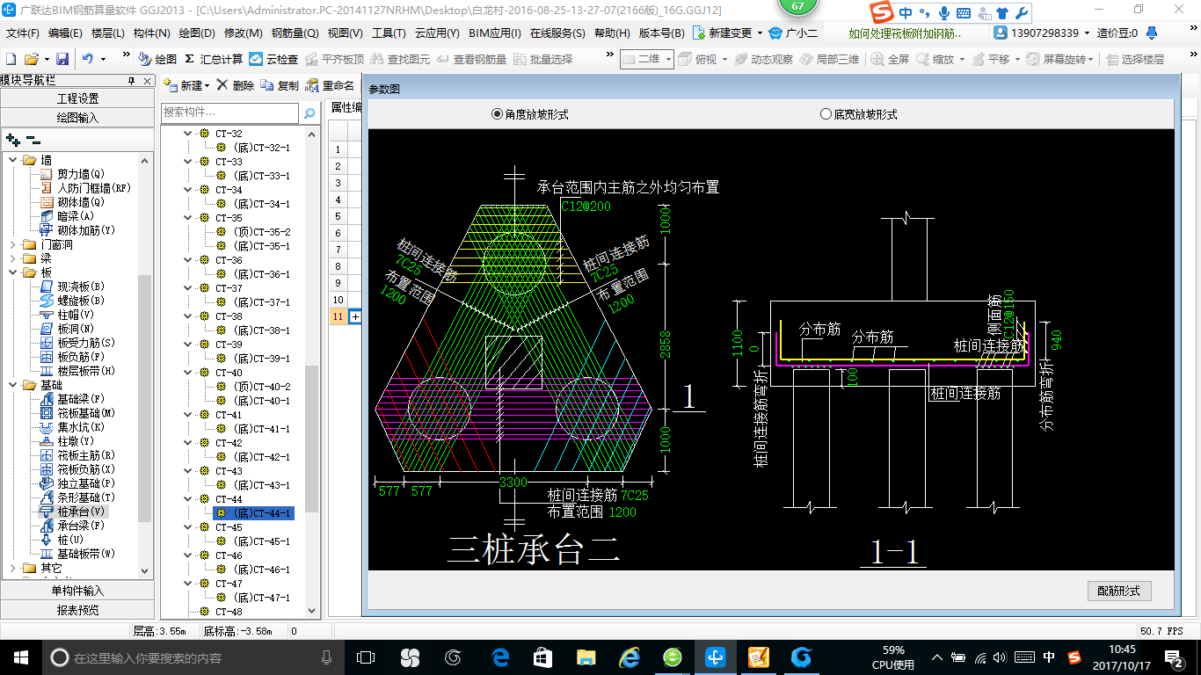This screenshot has width=1201, height=675.
Task: Click 删除 delete component button
Action: point(235,85)
